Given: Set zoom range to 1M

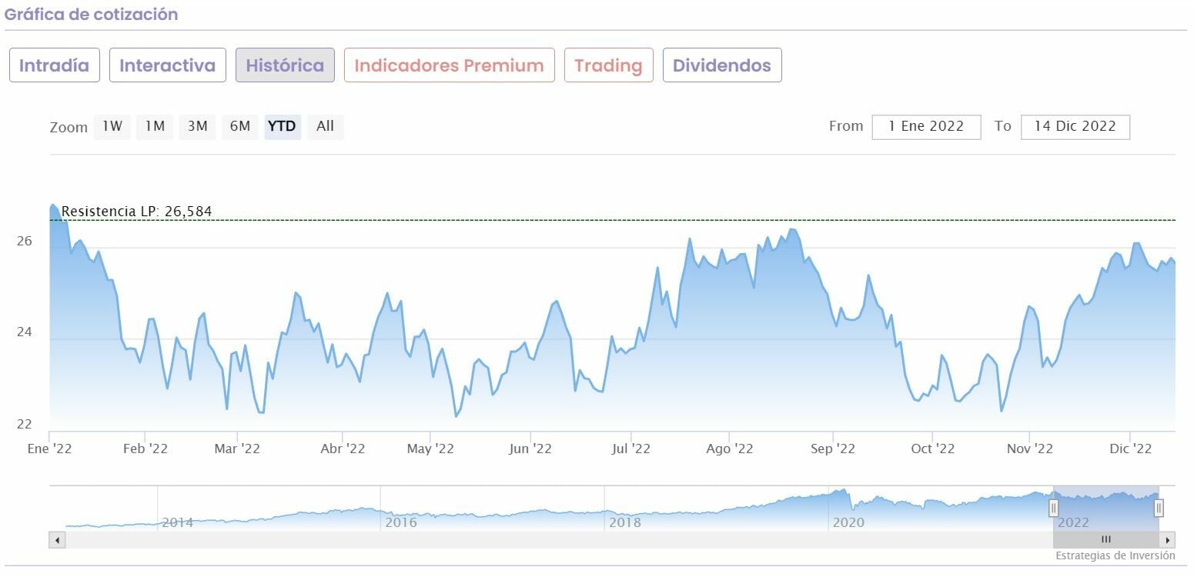Looking at the screenshot, I should (155, 126).
